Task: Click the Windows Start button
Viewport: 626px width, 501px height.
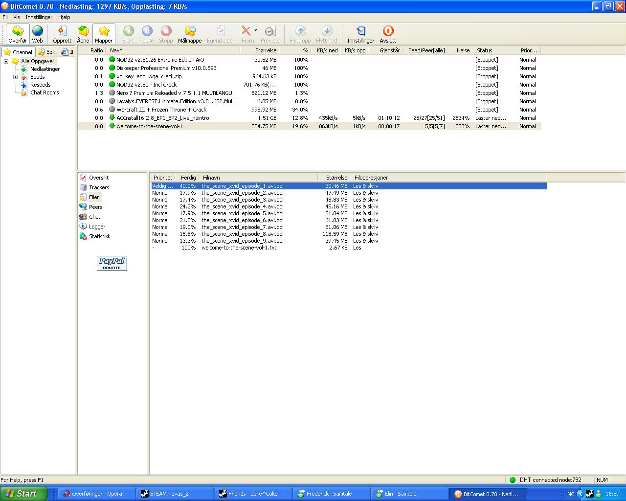Action: (24, 494)
